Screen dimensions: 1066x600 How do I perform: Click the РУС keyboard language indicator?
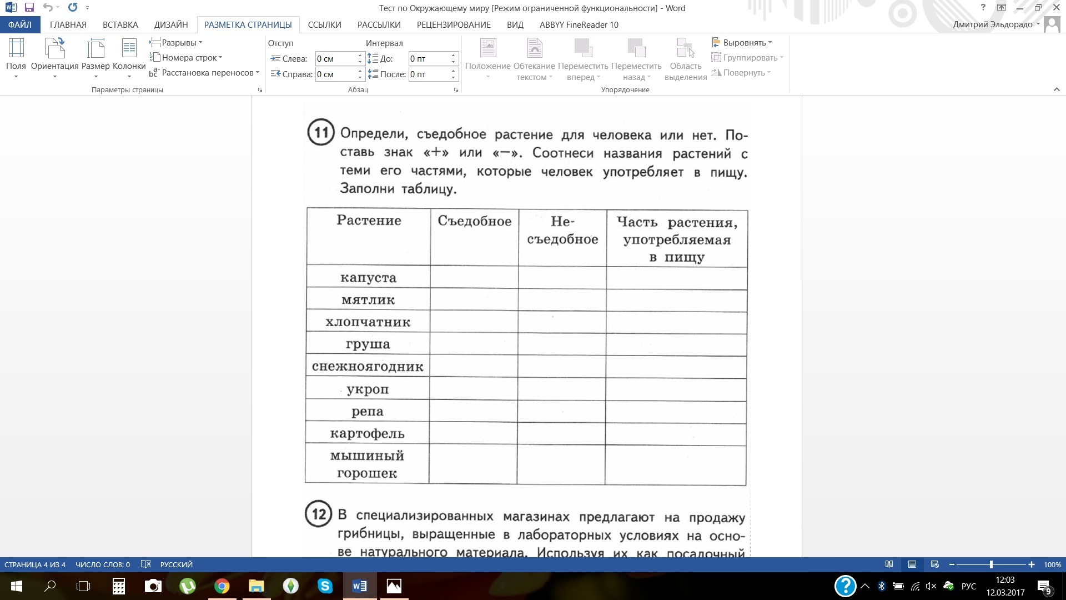[968, 586]
